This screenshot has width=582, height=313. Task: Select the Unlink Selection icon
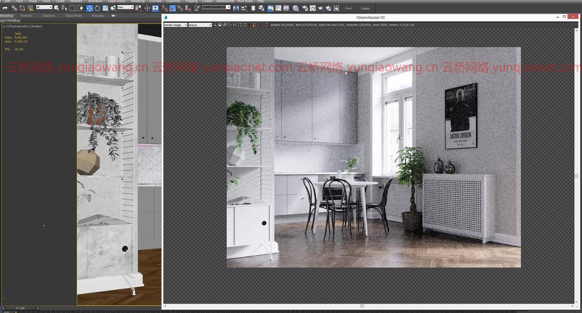(x=22, y=8)
